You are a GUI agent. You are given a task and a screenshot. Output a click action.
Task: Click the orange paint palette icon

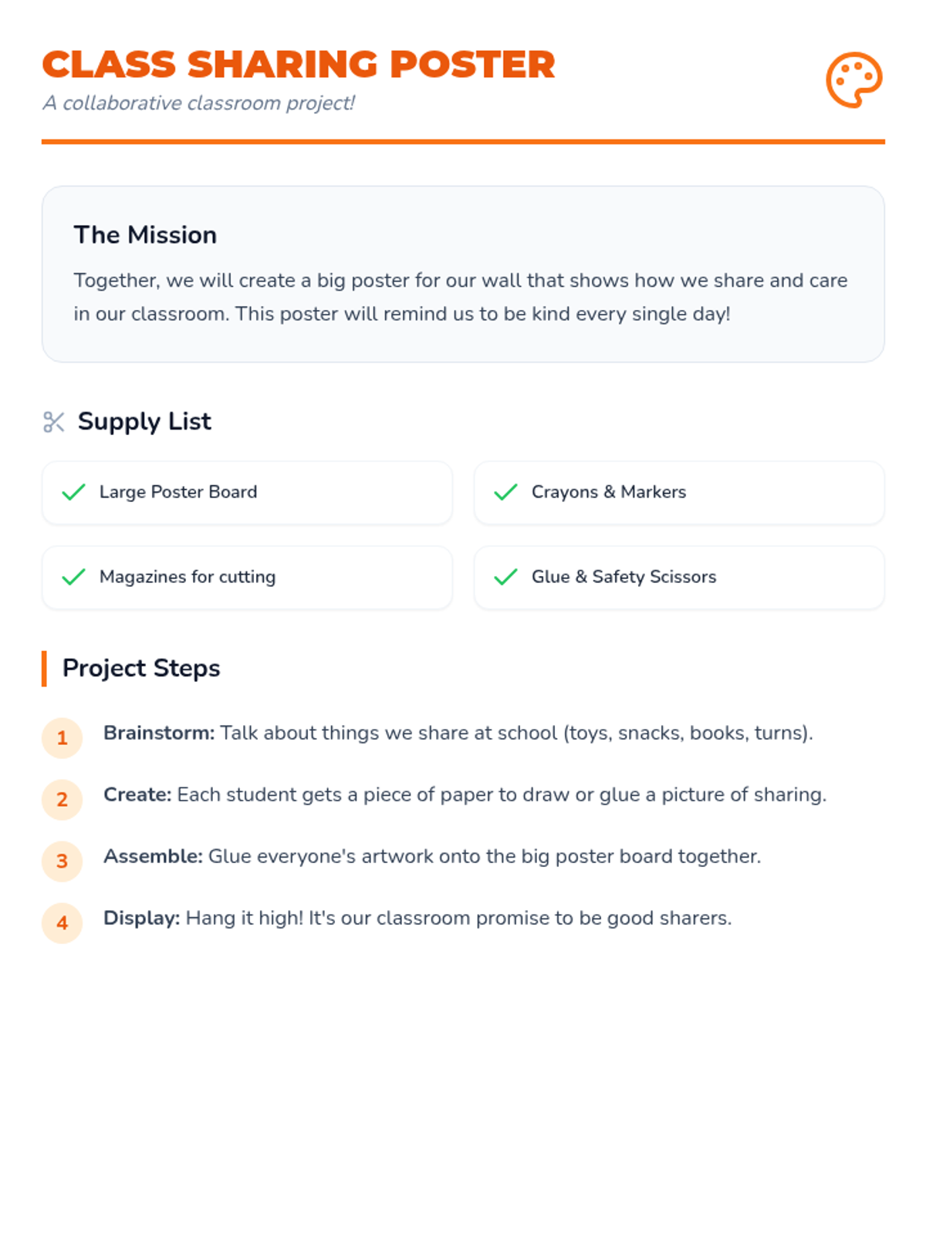pyautogui.click(x=853, y=80)
